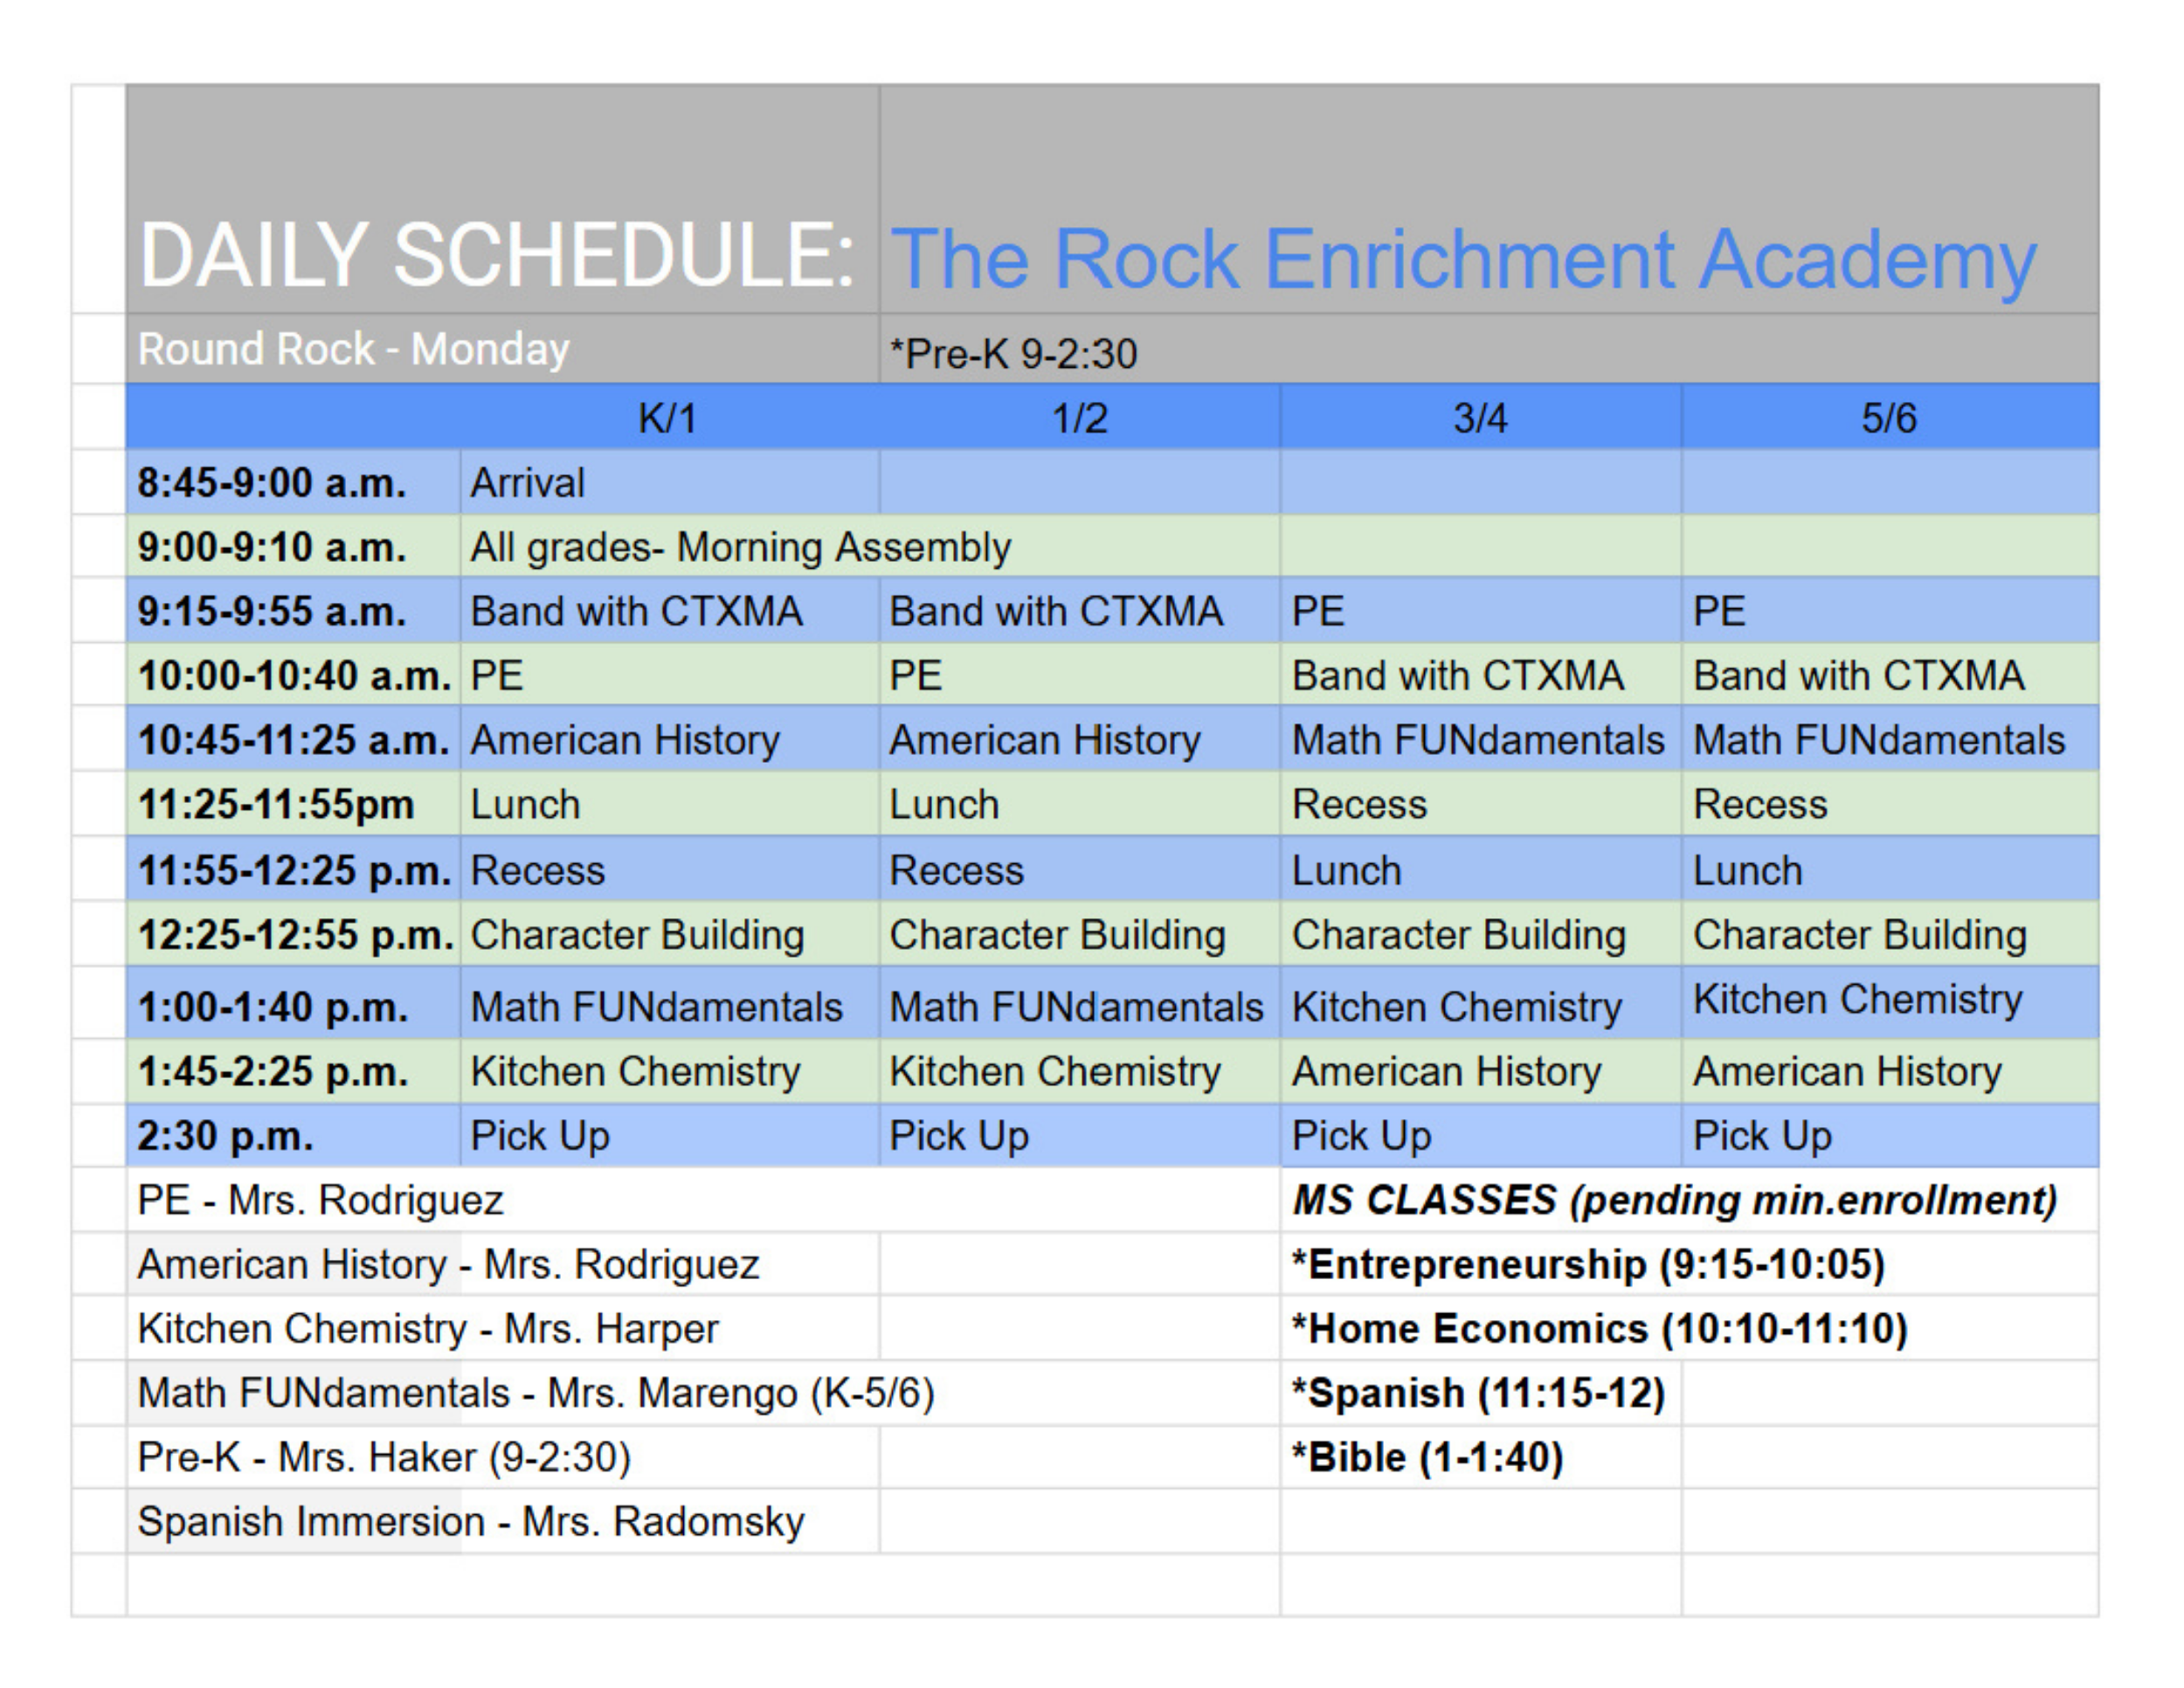The width and height of the screenshot is (2184, 1688).
Task: Select Band with CTXMA under K/1
Action: (637, 611)
